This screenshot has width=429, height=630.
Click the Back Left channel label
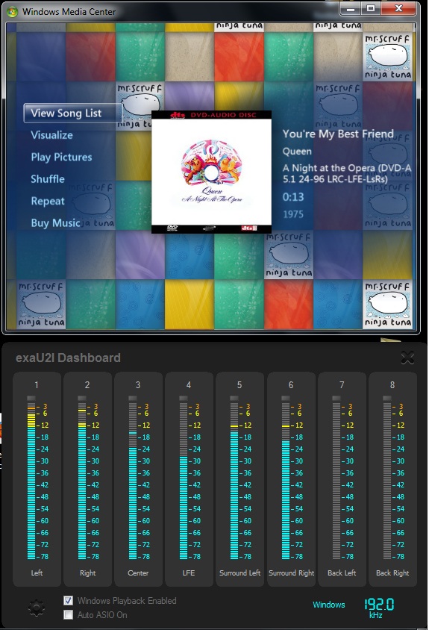[342, 573]
